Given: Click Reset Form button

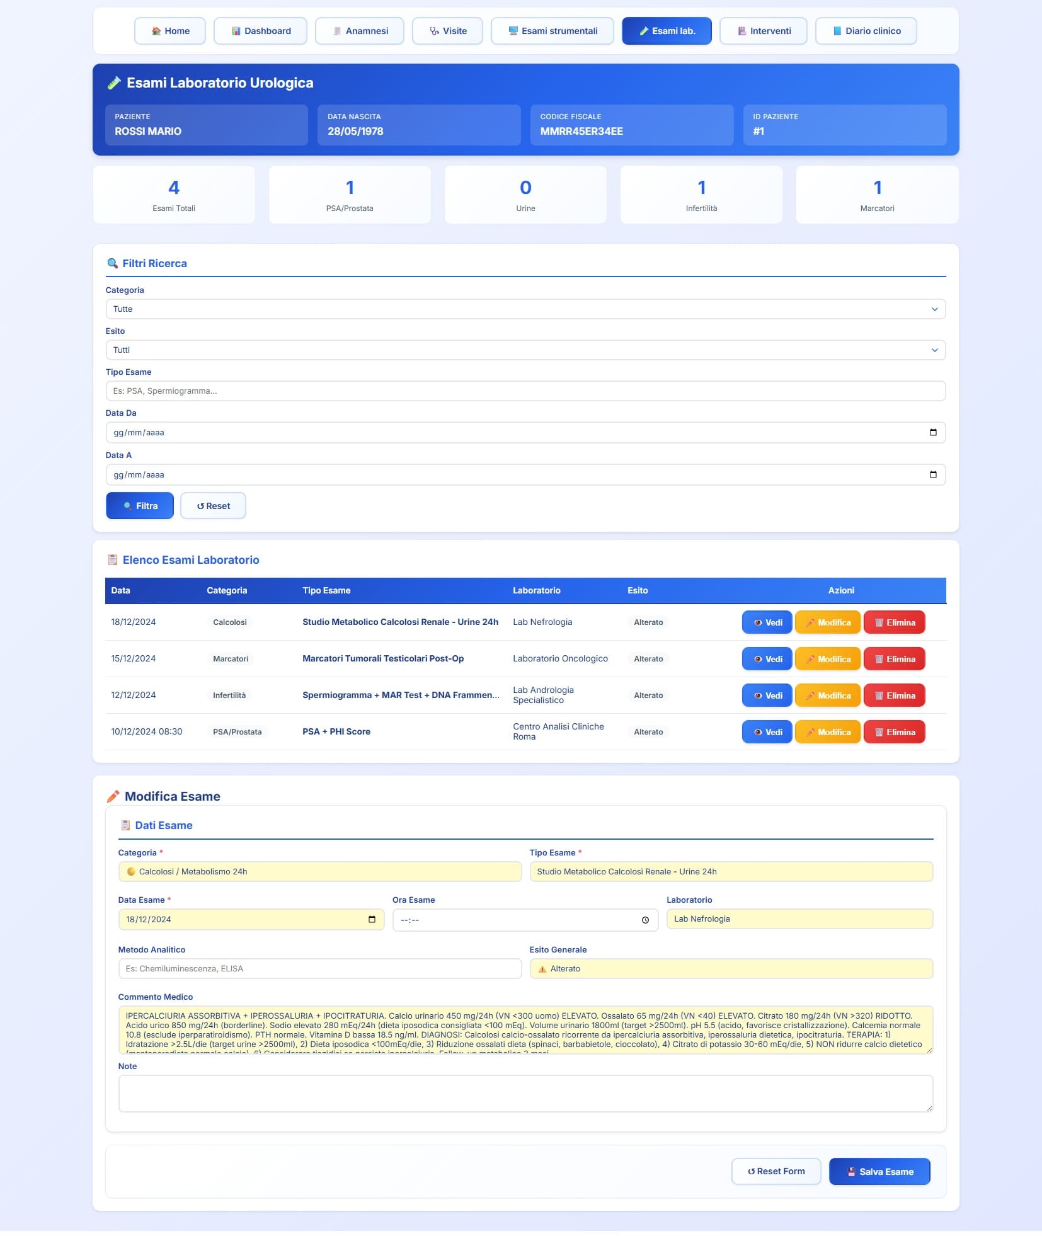Looking at the screenshot, I should click(x=776, y=1171).
